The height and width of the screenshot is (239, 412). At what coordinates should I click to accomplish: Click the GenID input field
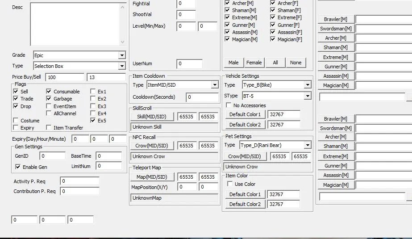click(52, 156)
